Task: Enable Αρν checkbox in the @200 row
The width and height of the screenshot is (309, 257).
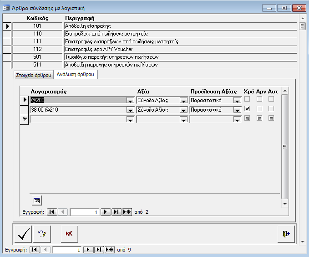Action: click(259, 100)
